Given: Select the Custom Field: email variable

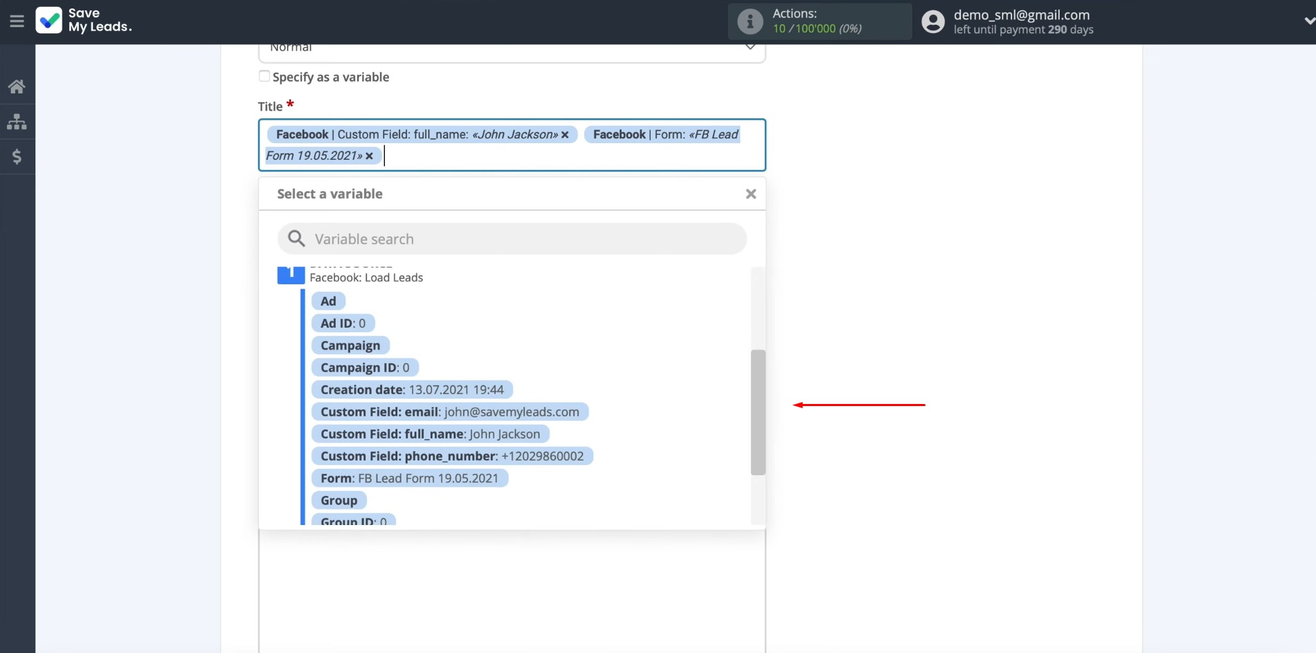Looking at the screenshot, I should (x=450, y=412).
